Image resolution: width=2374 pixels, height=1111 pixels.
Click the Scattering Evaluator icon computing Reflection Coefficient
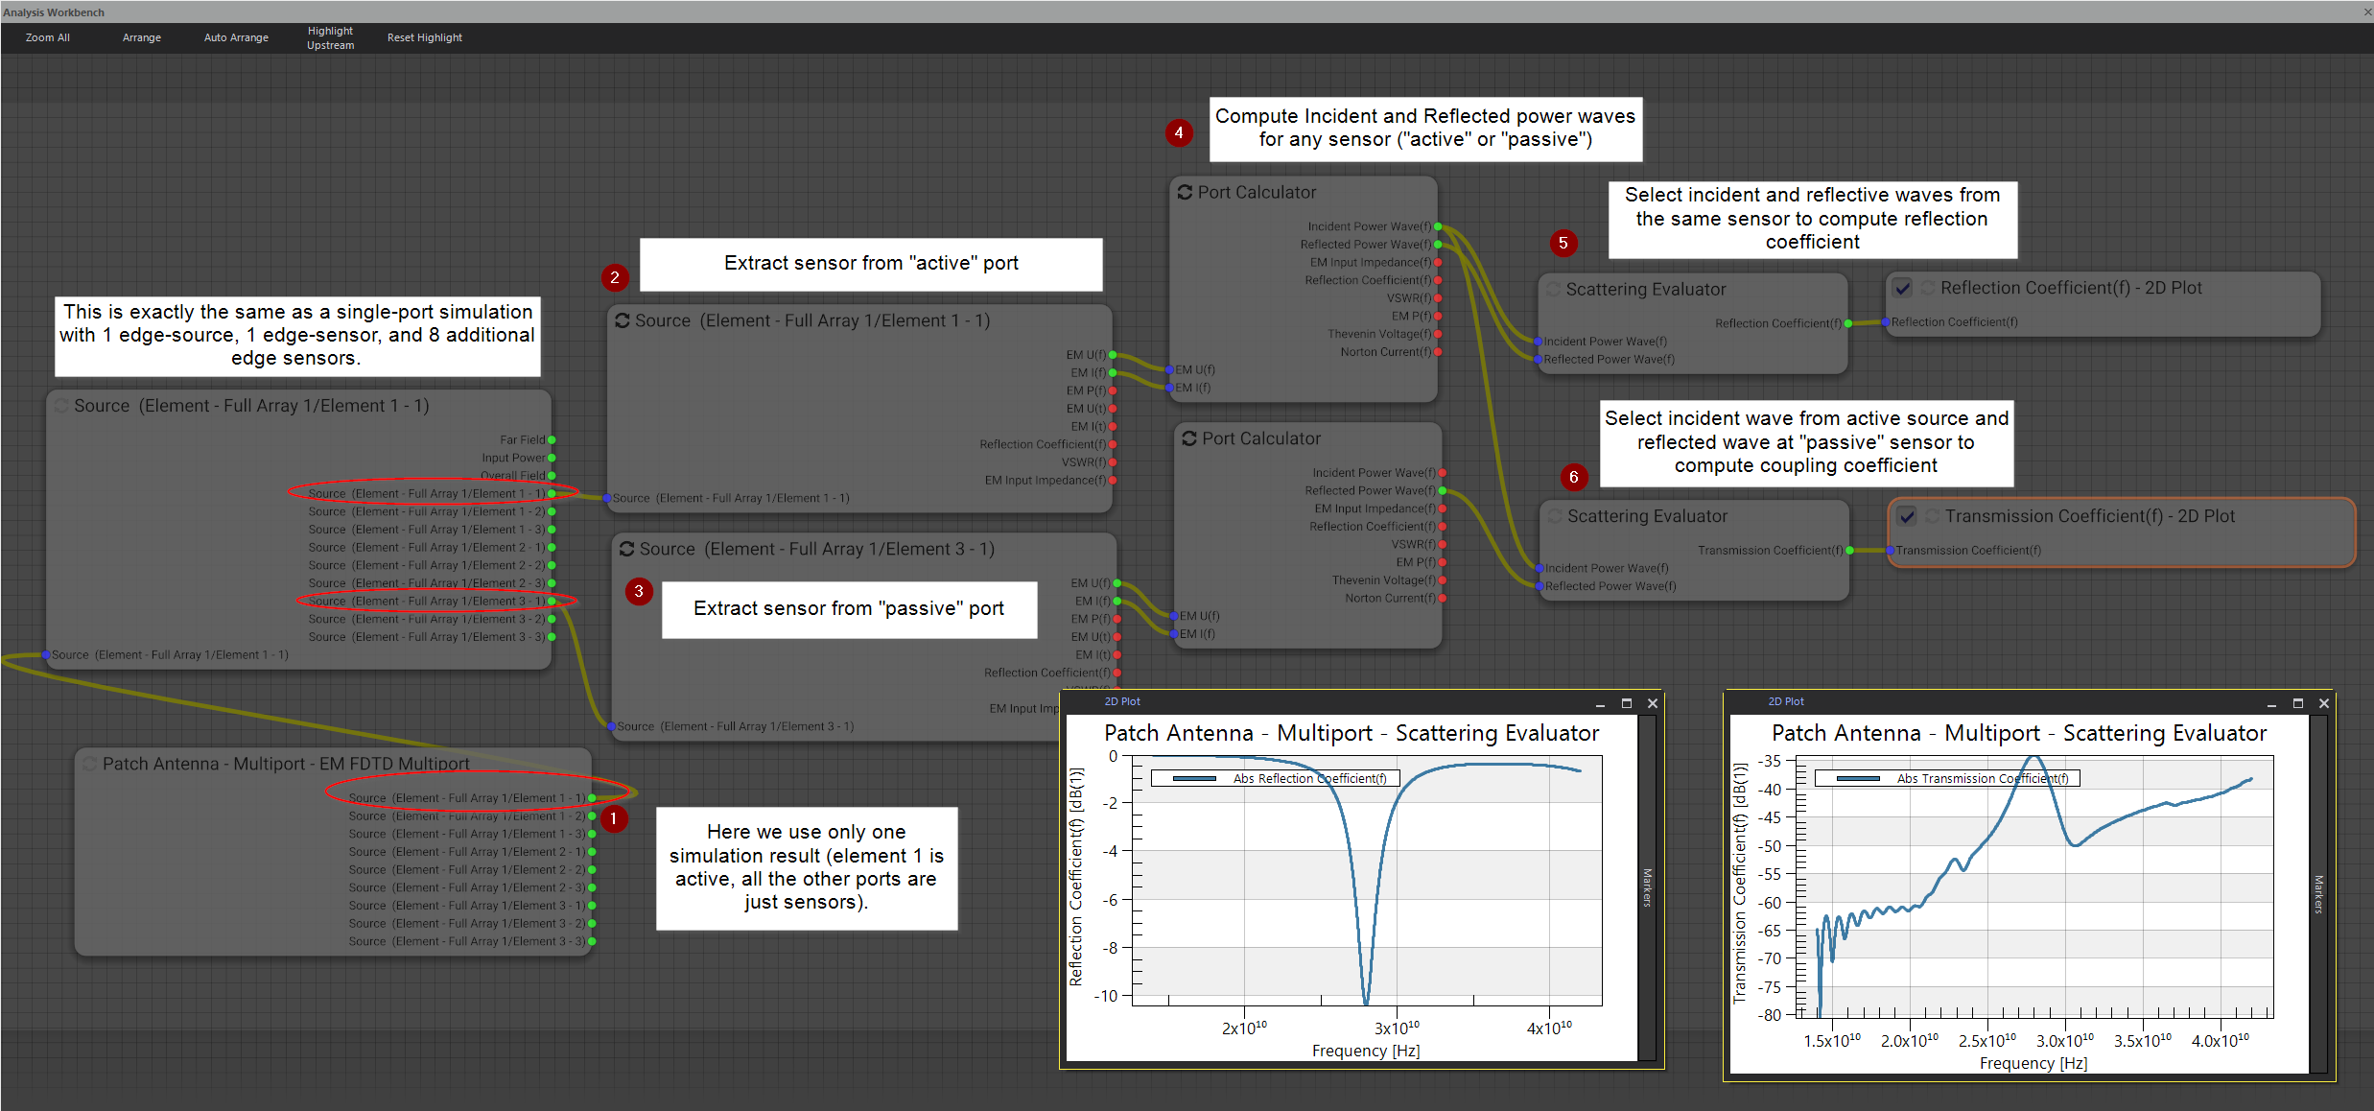(x=1554, y=288)
